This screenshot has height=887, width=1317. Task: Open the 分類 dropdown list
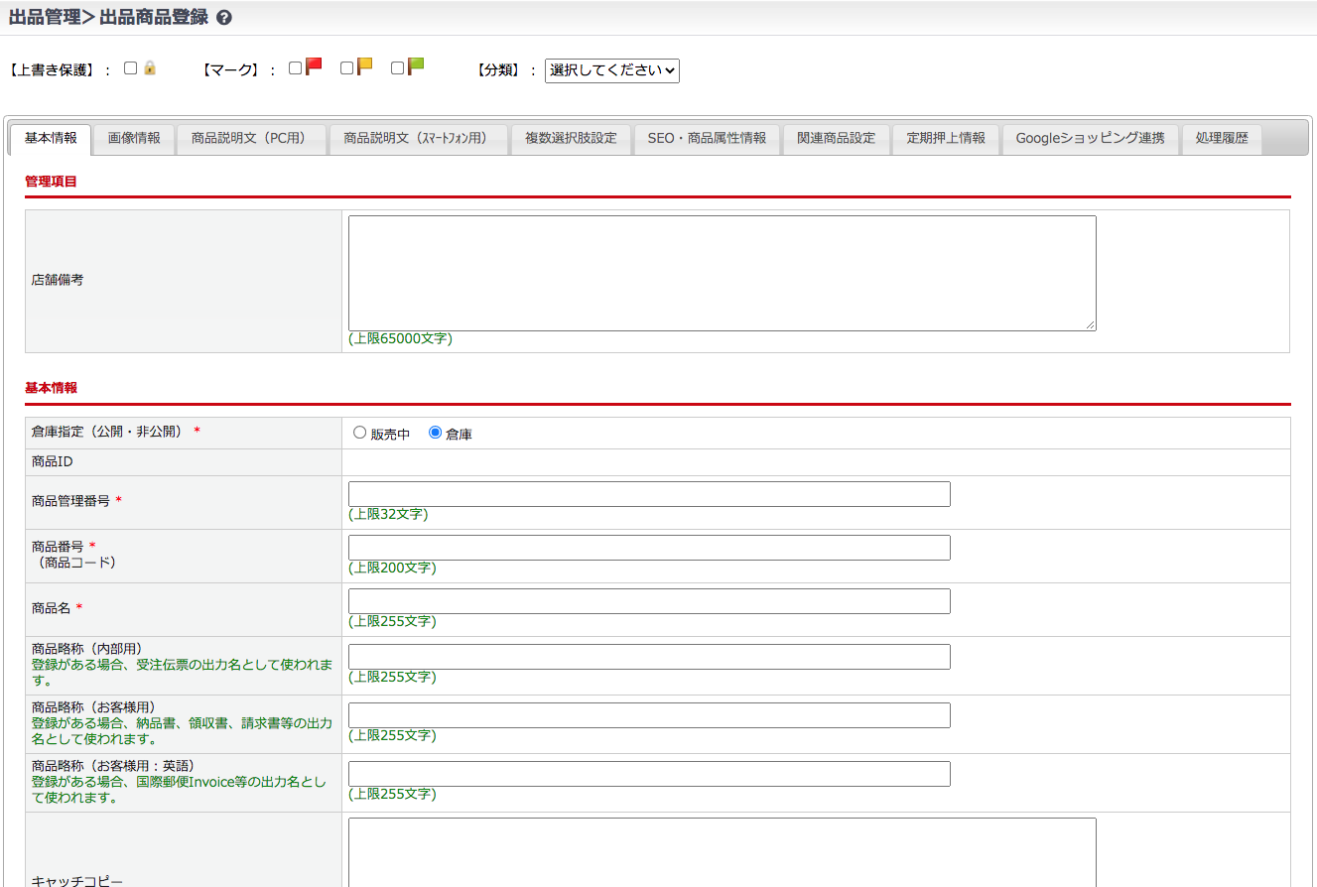[611, 70]
